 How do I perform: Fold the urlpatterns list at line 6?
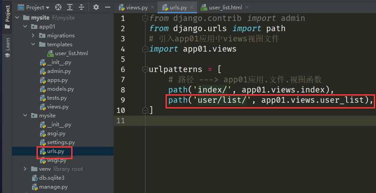coord(145,70)
